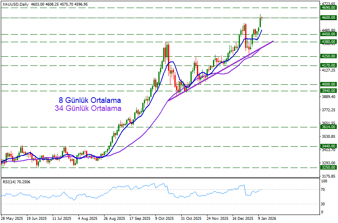Click the 4250.00 price level label
338x223 pixels.
click(328, 56)
